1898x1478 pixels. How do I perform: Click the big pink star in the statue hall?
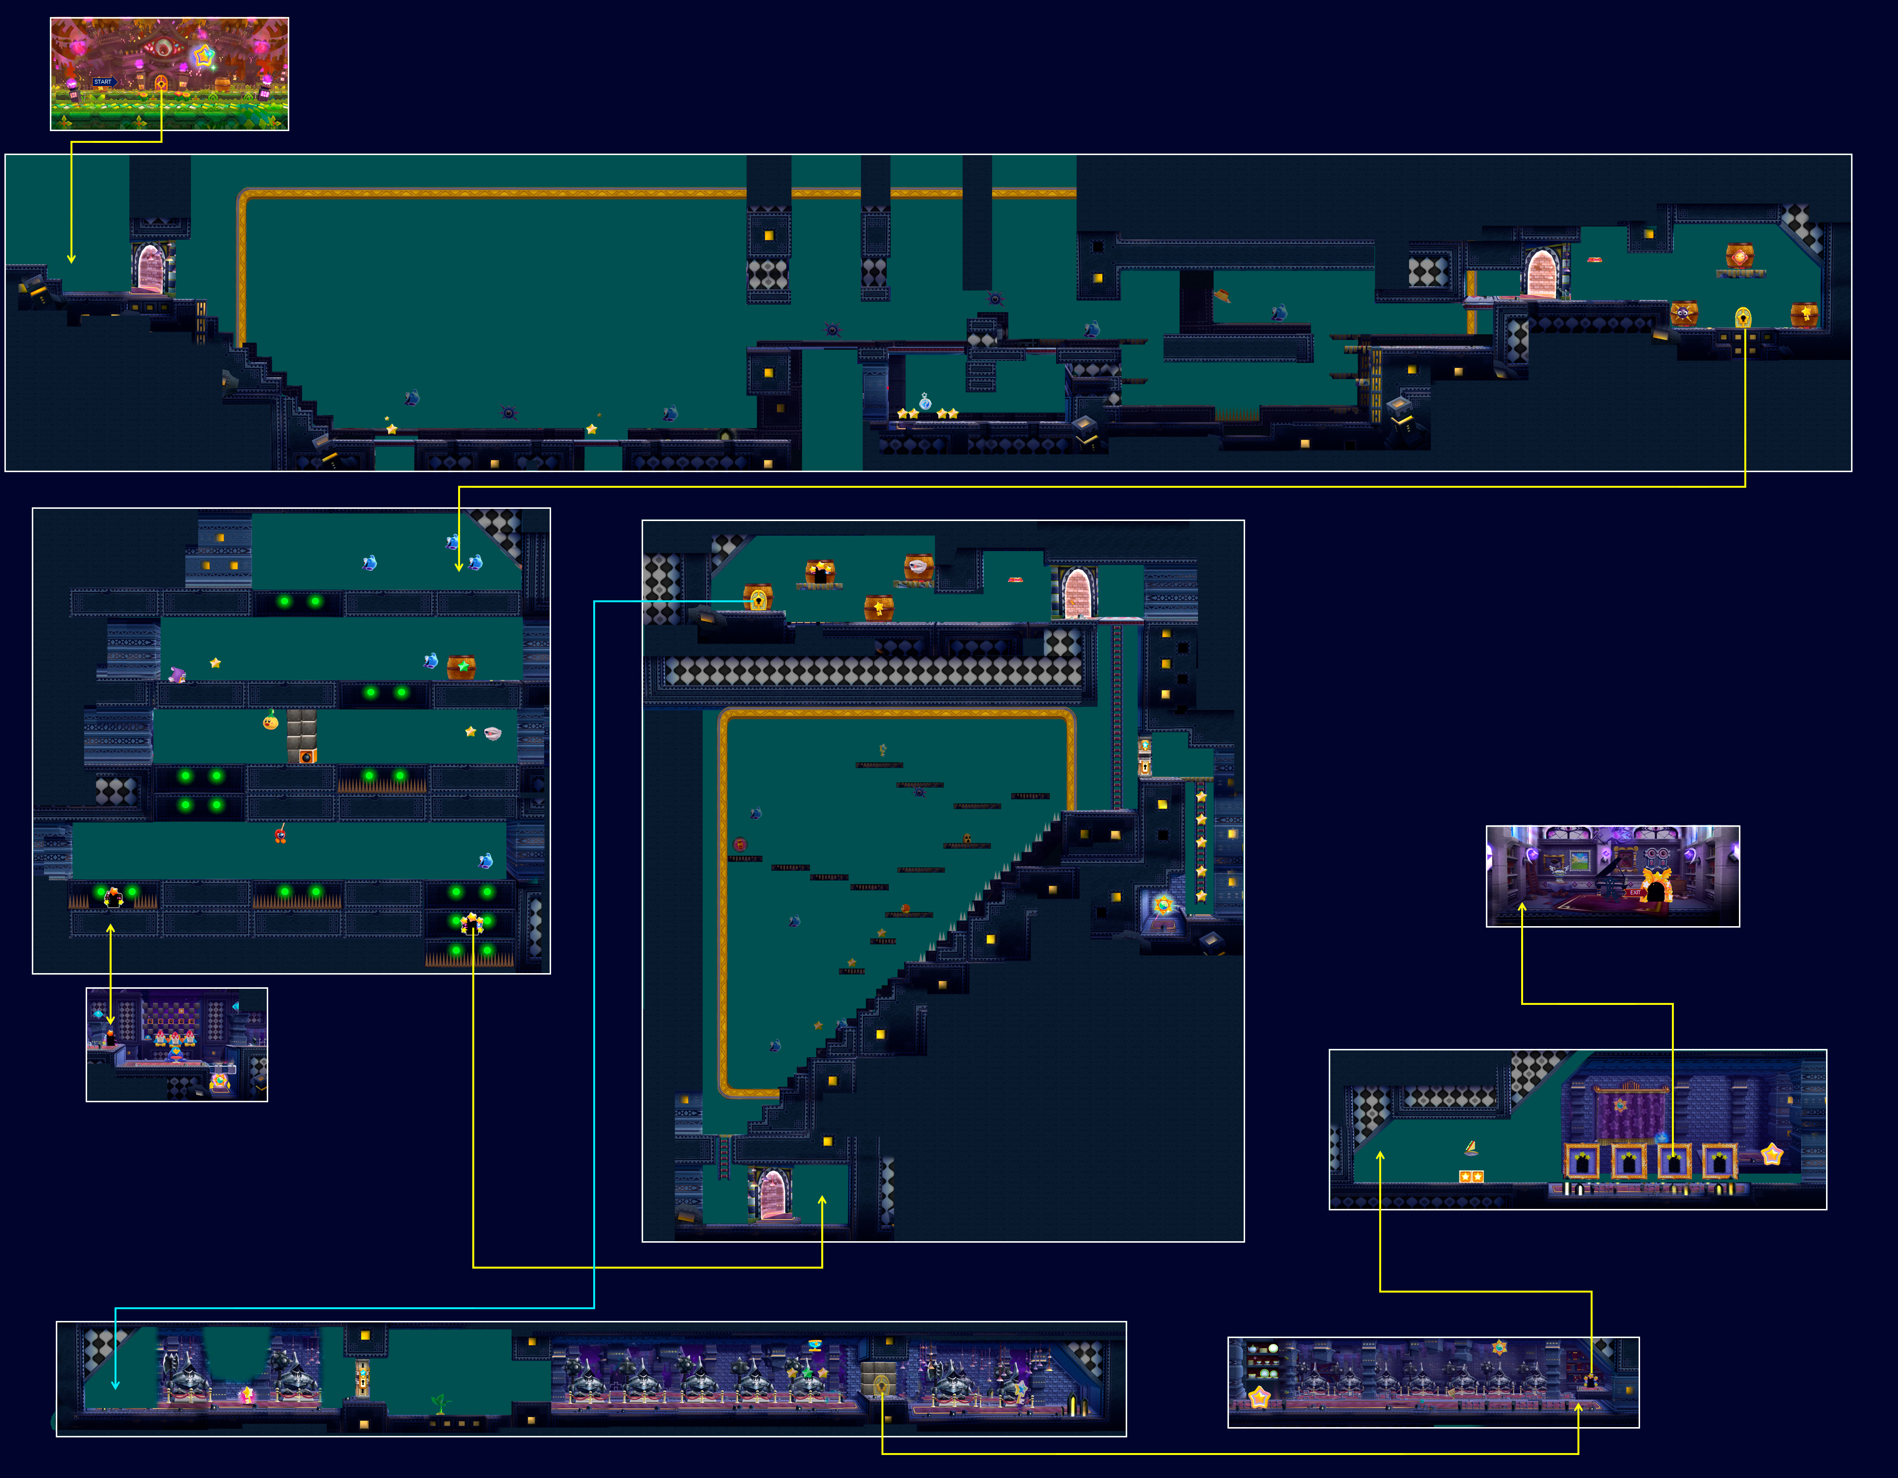1259,1398
